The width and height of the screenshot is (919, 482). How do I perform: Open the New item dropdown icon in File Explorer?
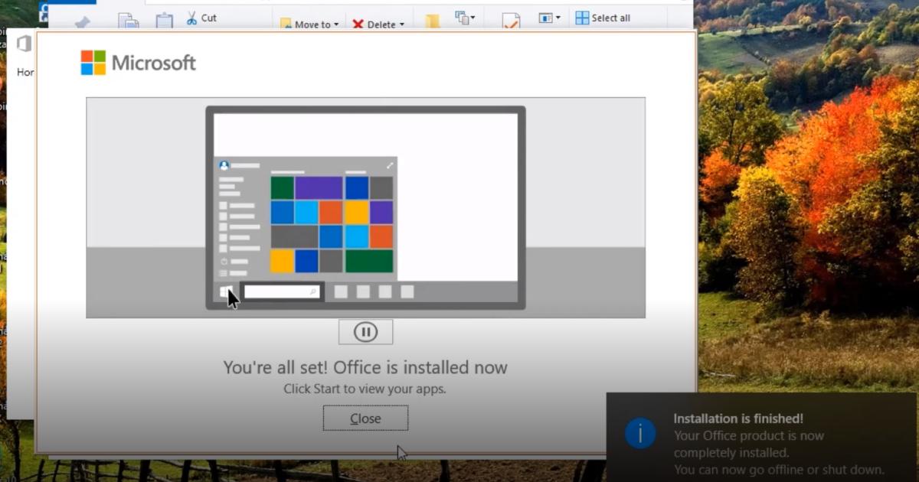[x=465, y=17]
